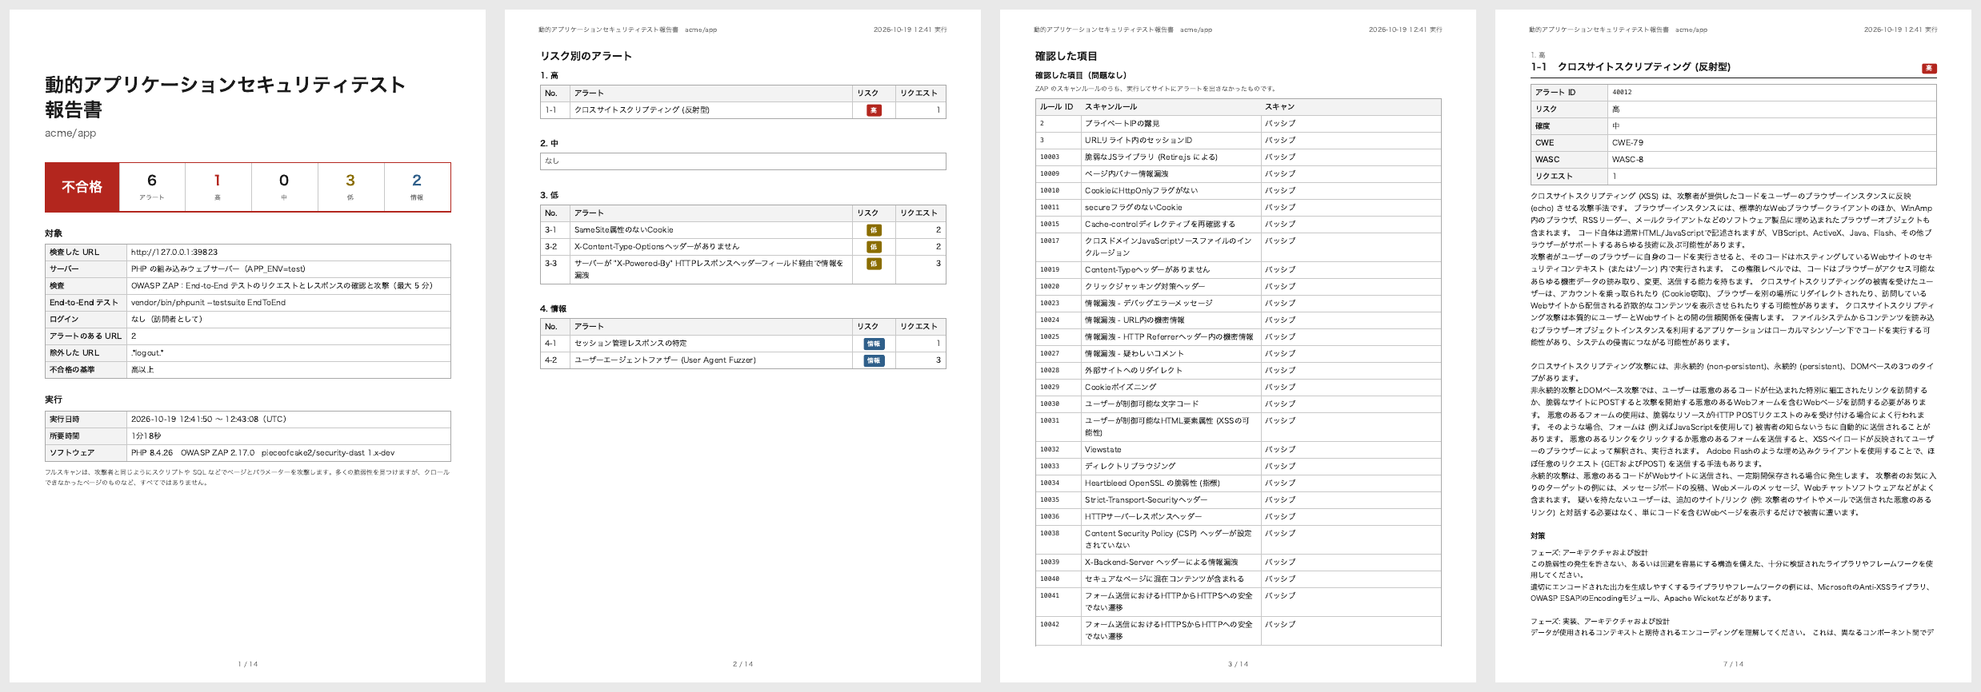Click the software row with OWASP ZAP 2.17.0

(x=248, y=453)
